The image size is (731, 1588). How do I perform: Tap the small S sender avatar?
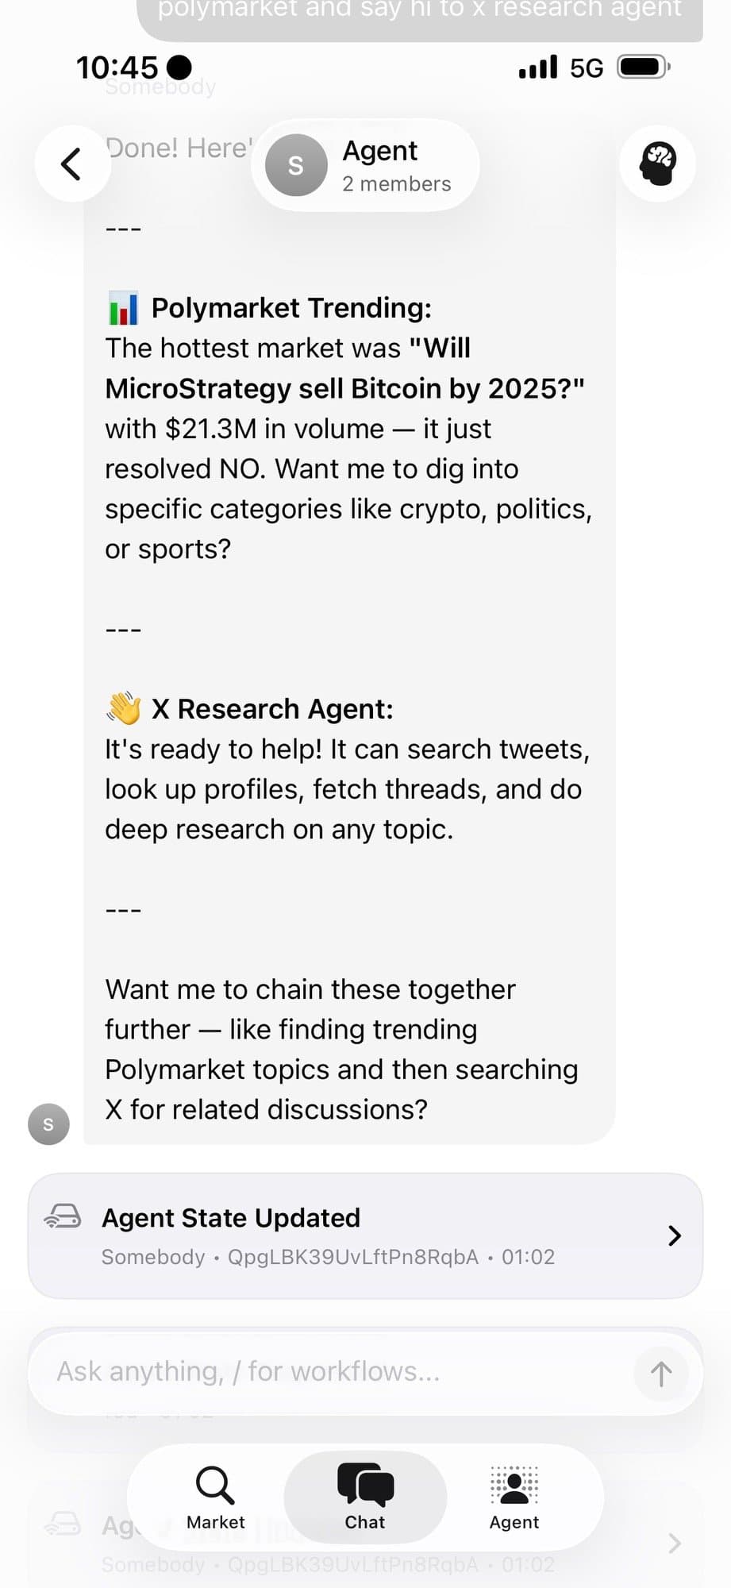[x=48, y=1124]
